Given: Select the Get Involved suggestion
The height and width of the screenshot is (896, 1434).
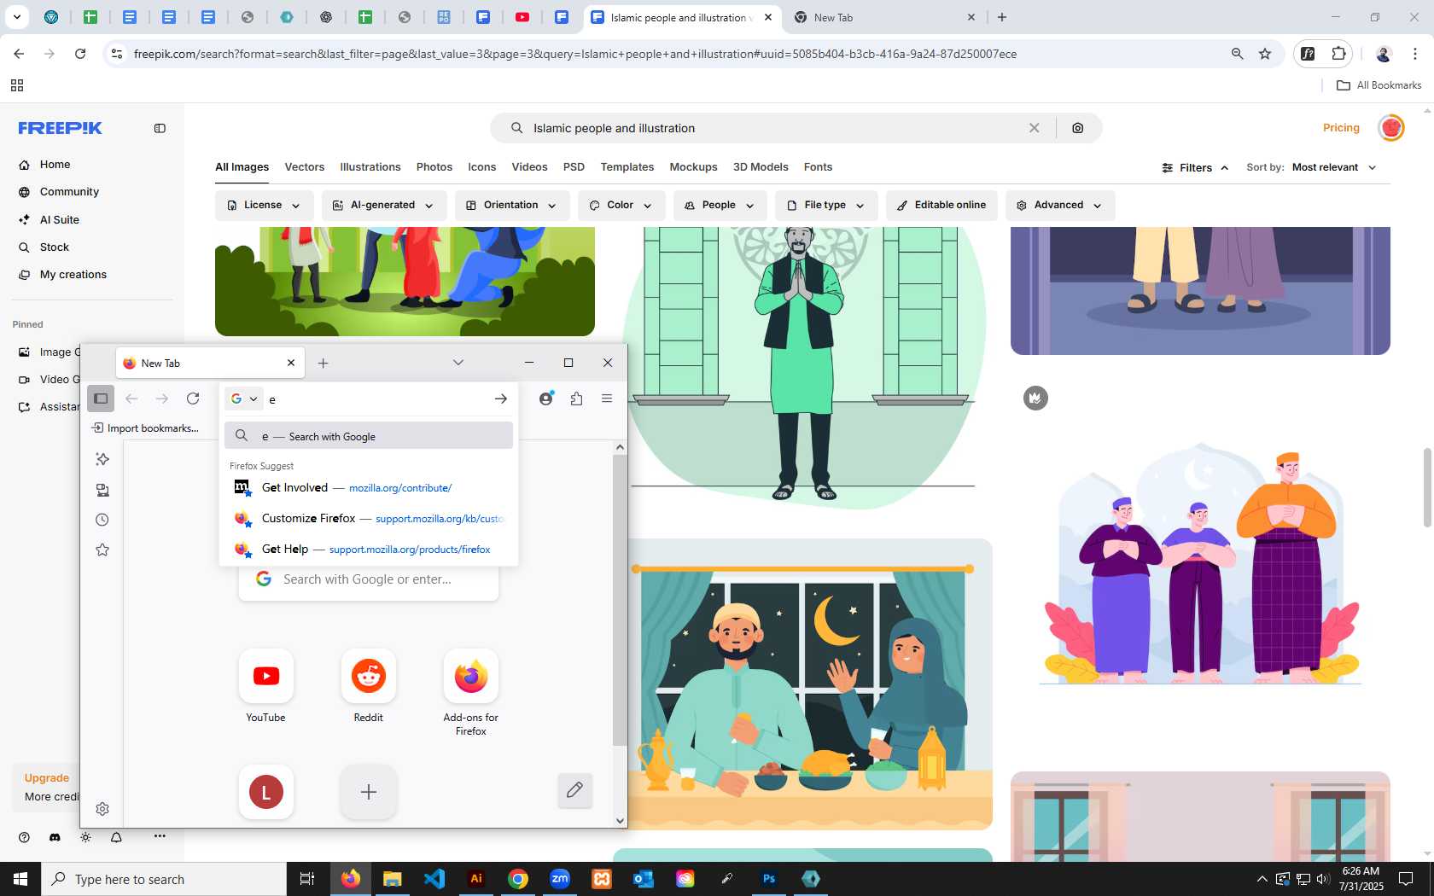Looking at the screenshot, I should tap(369, 488).
